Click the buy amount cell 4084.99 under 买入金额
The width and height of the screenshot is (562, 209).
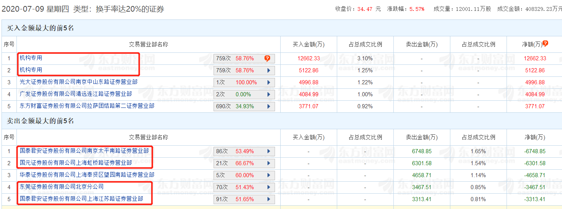[x=309, y=94]
